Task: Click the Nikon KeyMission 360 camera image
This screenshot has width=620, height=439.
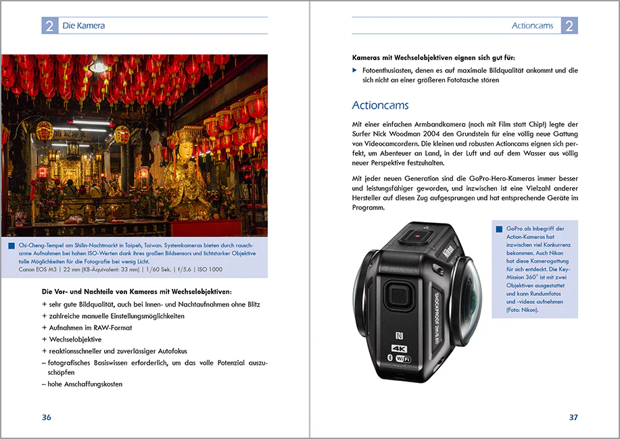Action: click(x=417, y=303)
